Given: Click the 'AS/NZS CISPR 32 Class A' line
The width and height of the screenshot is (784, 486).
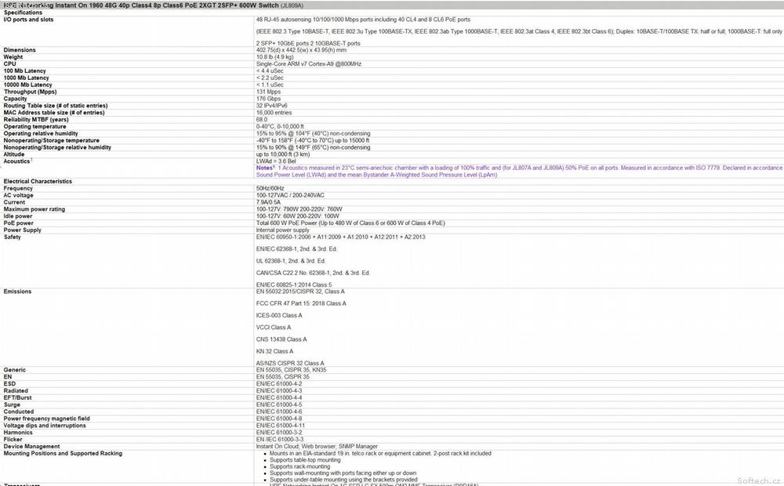Looking at the screenshot, I should click(290, 364).
